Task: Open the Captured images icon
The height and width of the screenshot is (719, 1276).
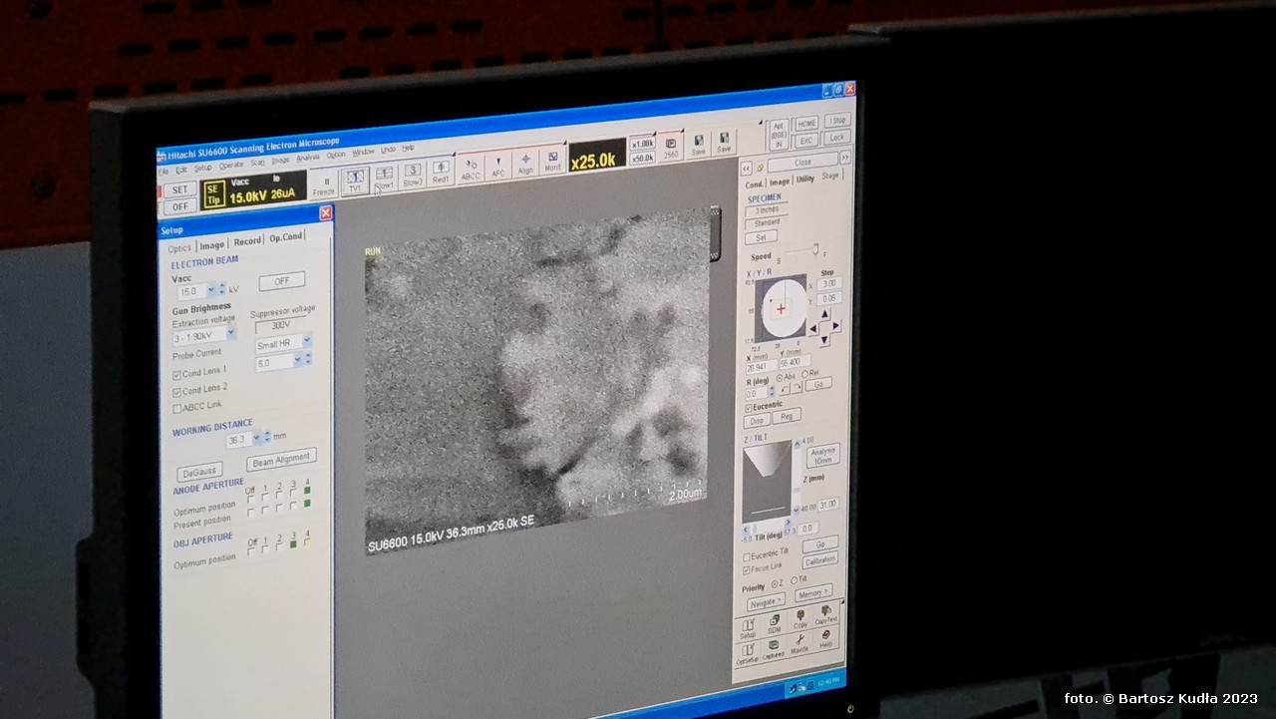Action: point(773,649)
